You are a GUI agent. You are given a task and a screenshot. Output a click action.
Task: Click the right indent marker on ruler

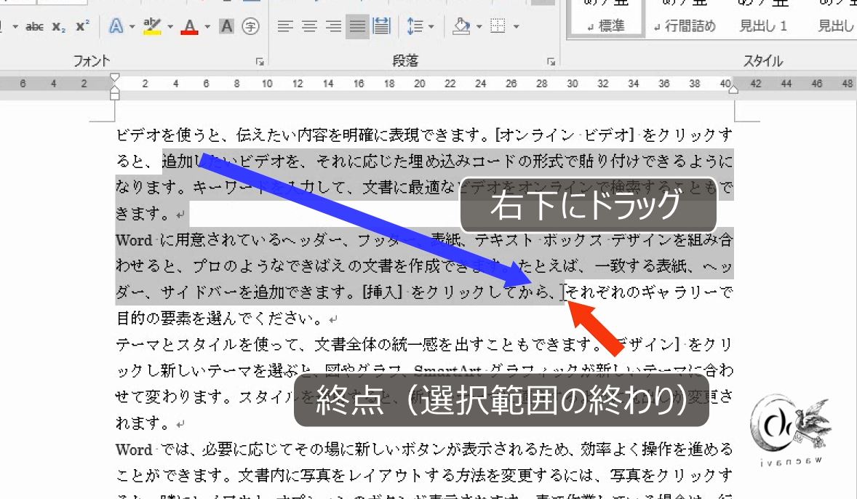(733, 89)
